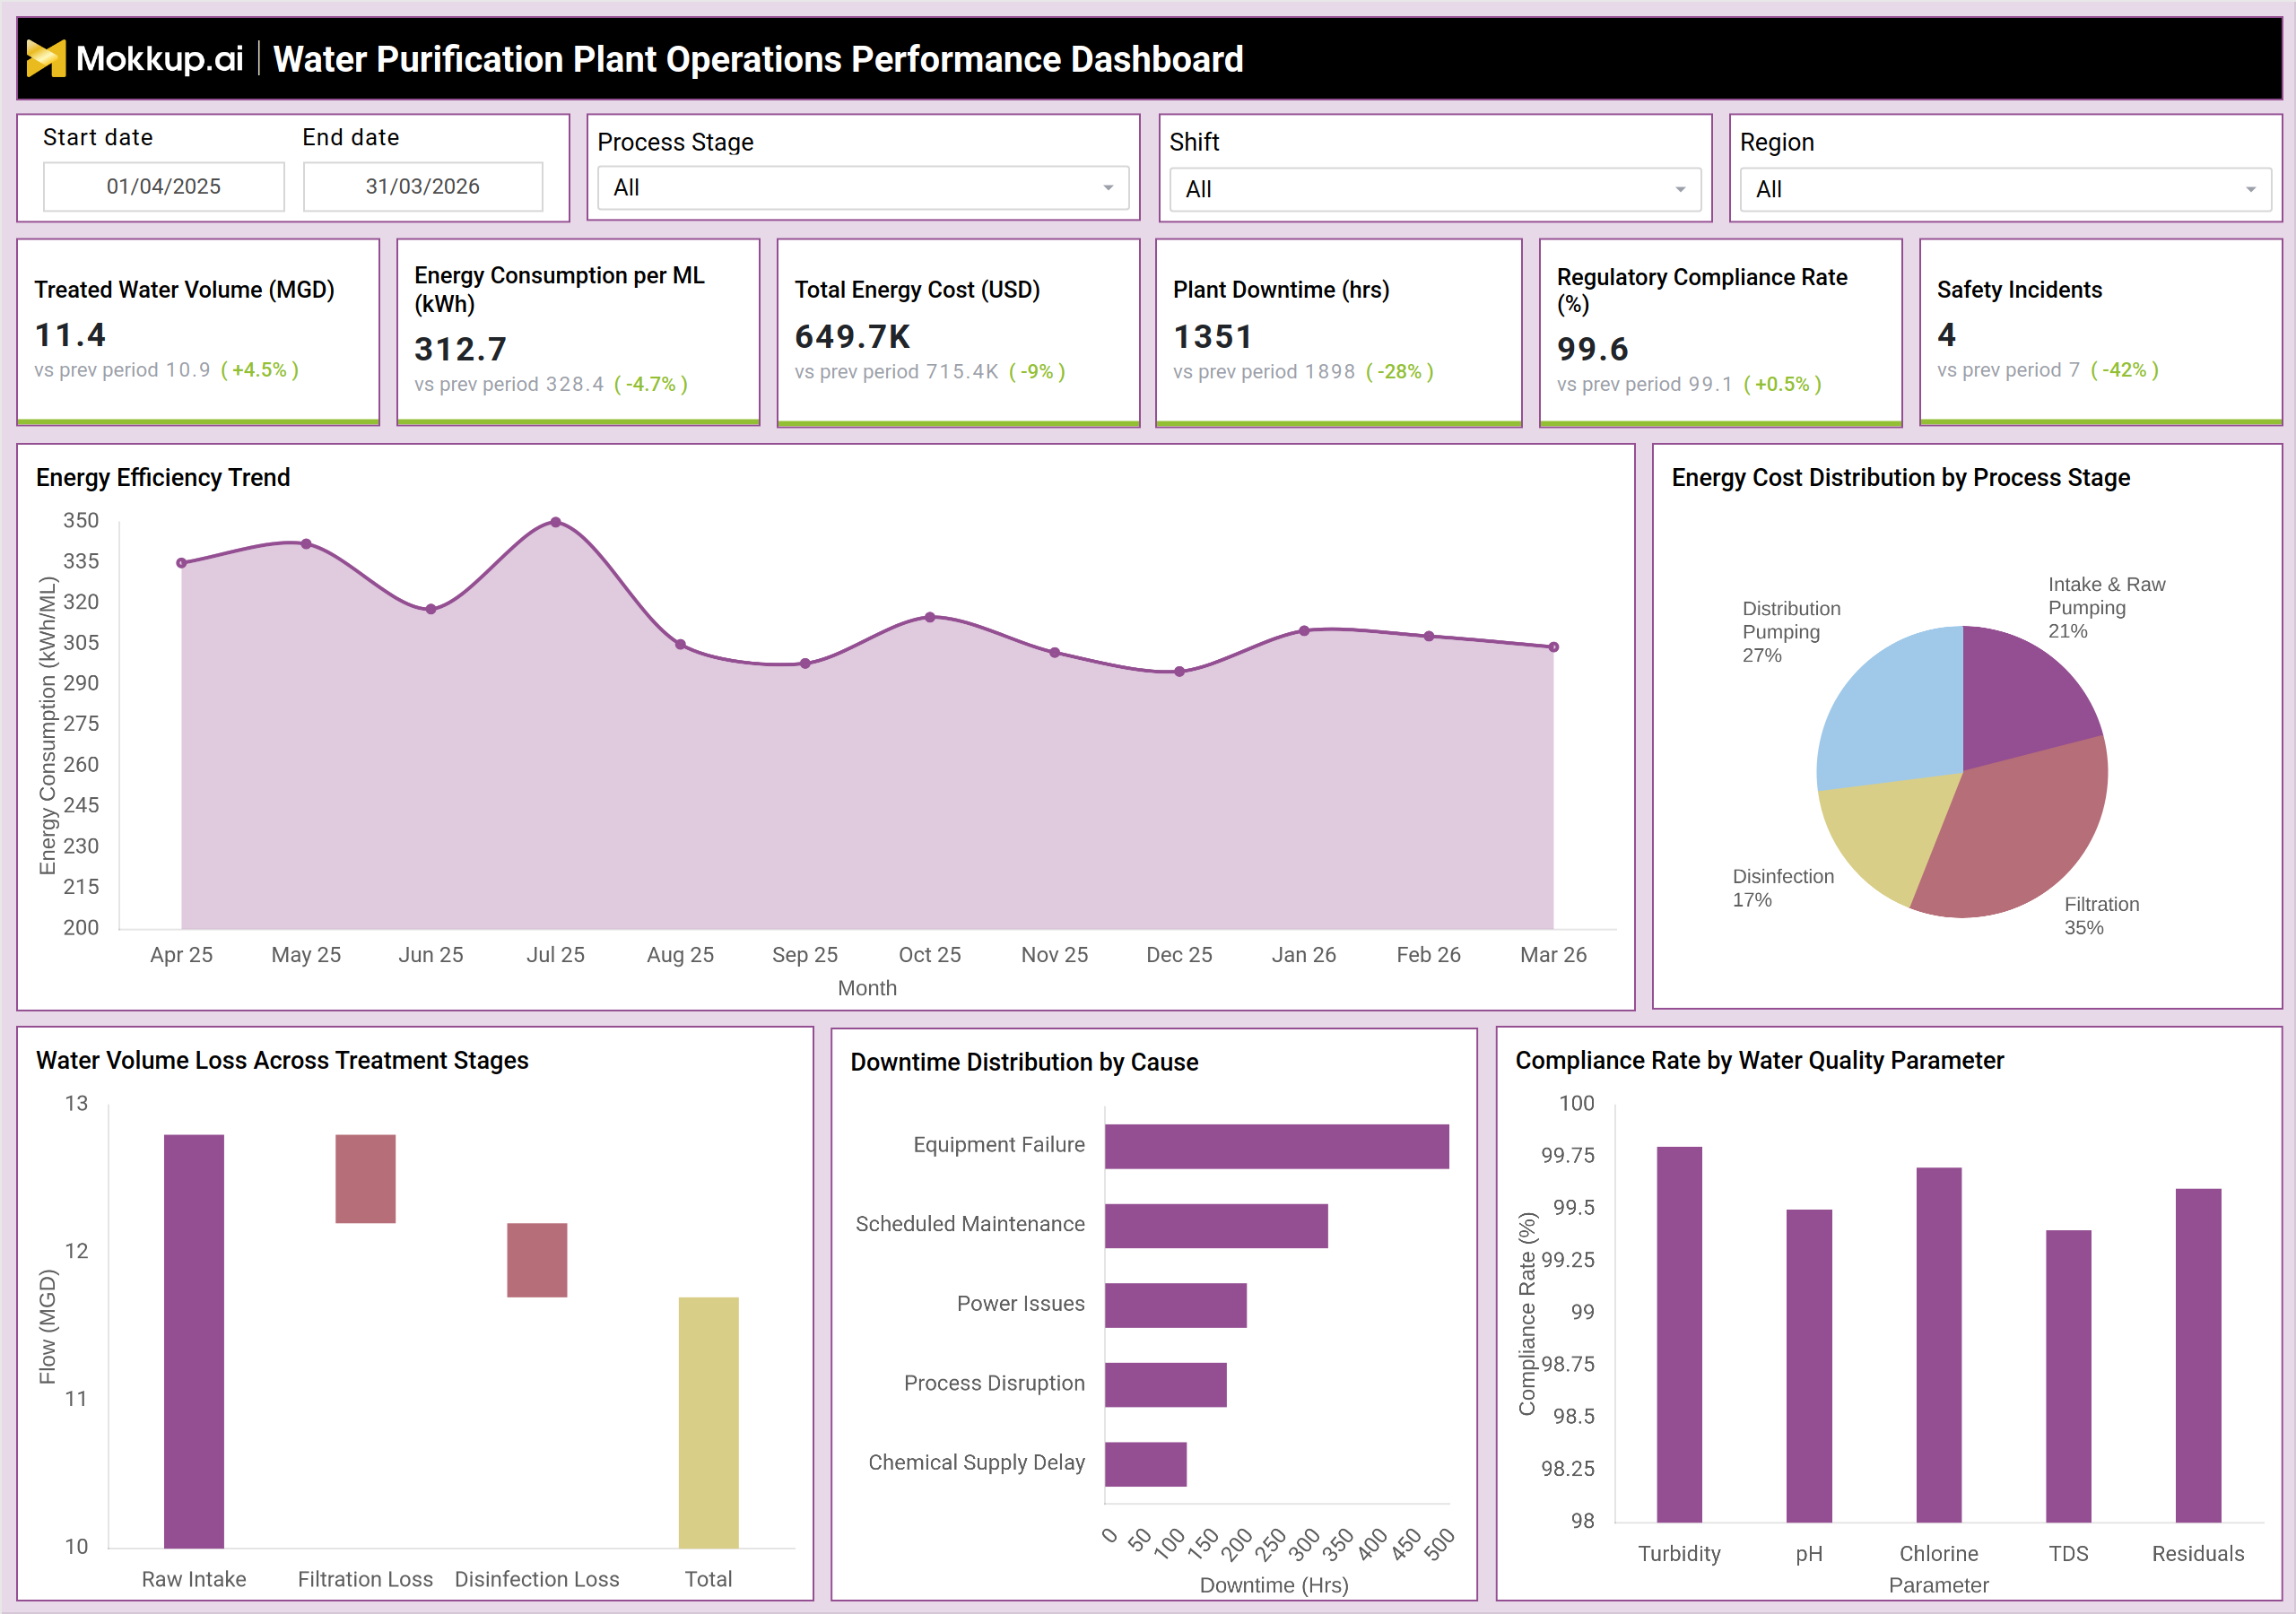
Task: Click the (-42%) safety incidents change indicator
Action: click(2124, 370)
